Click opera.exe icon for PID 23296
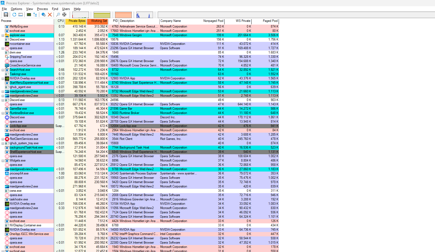This screenshot has height=252, width=435. pyautogui.click(x=7, y=48)
